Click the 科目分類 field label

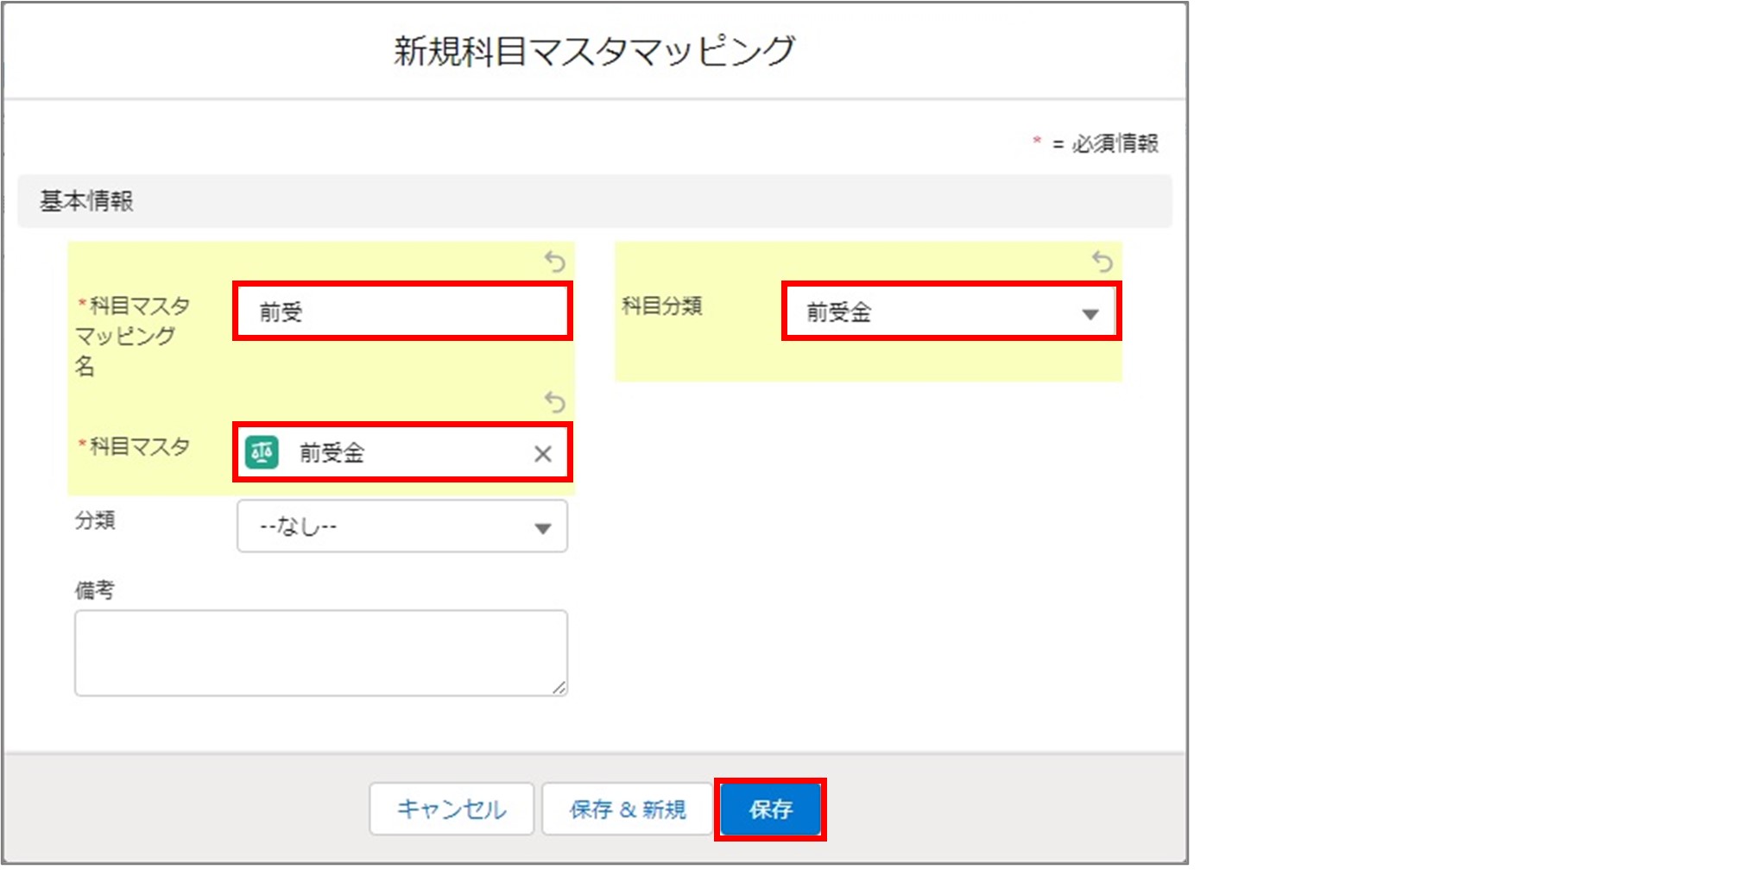click(662, 306)
